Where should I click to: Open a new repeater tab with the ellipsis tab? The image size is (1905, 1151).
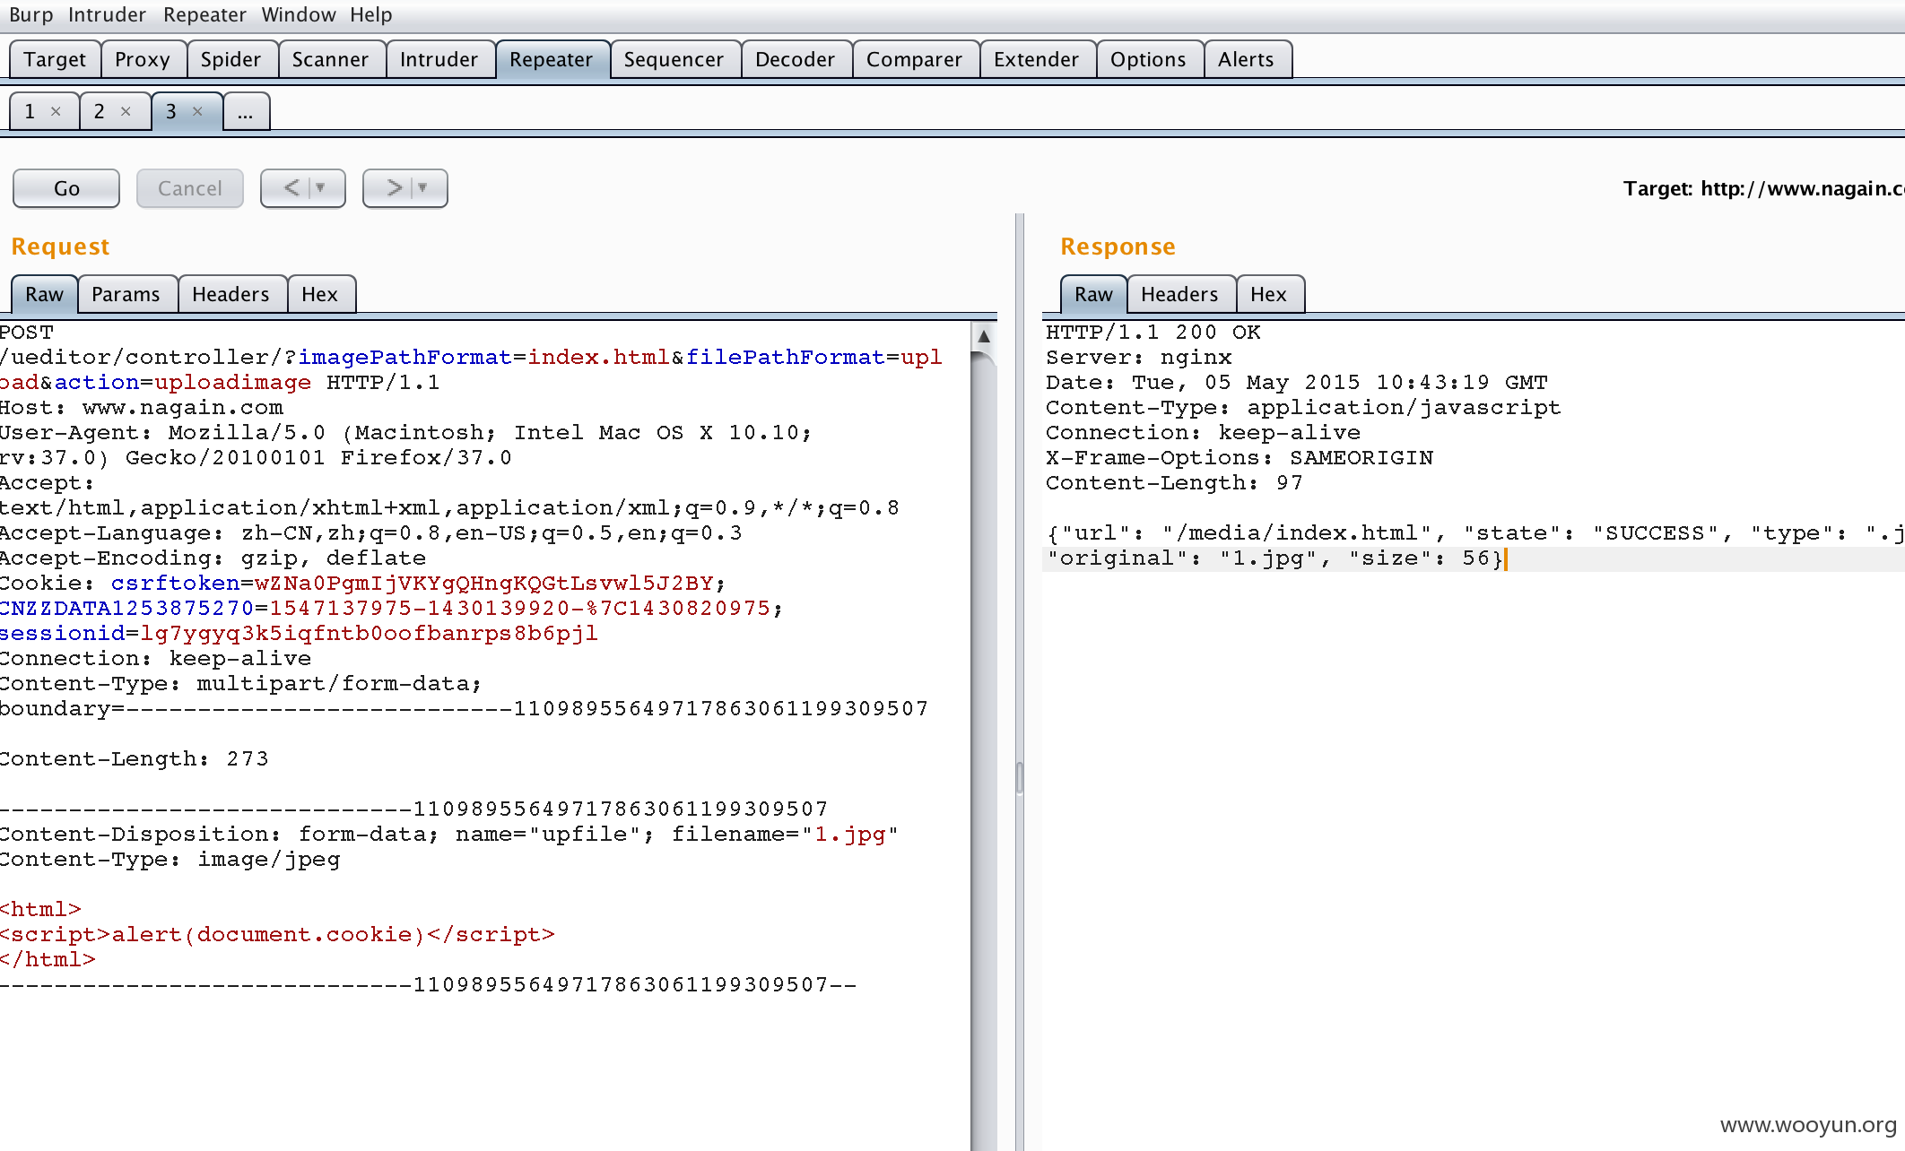coord(246,112)
